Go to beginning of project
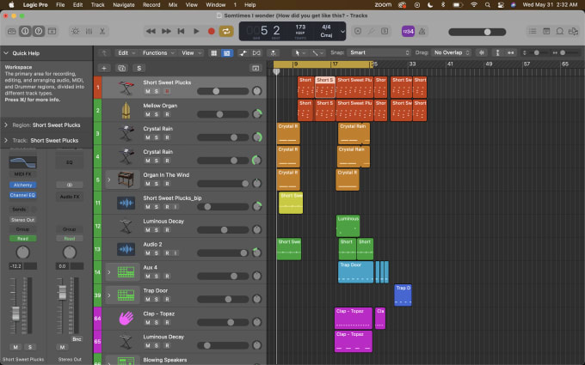This screenshot has height=365, width=585. 181,31
